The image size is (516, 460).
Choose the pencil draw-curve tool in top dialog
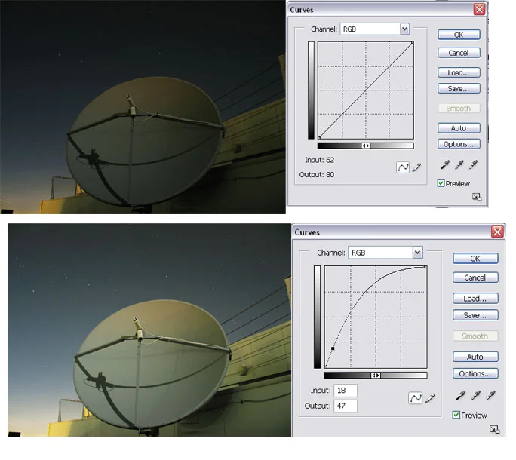(416, 167)
